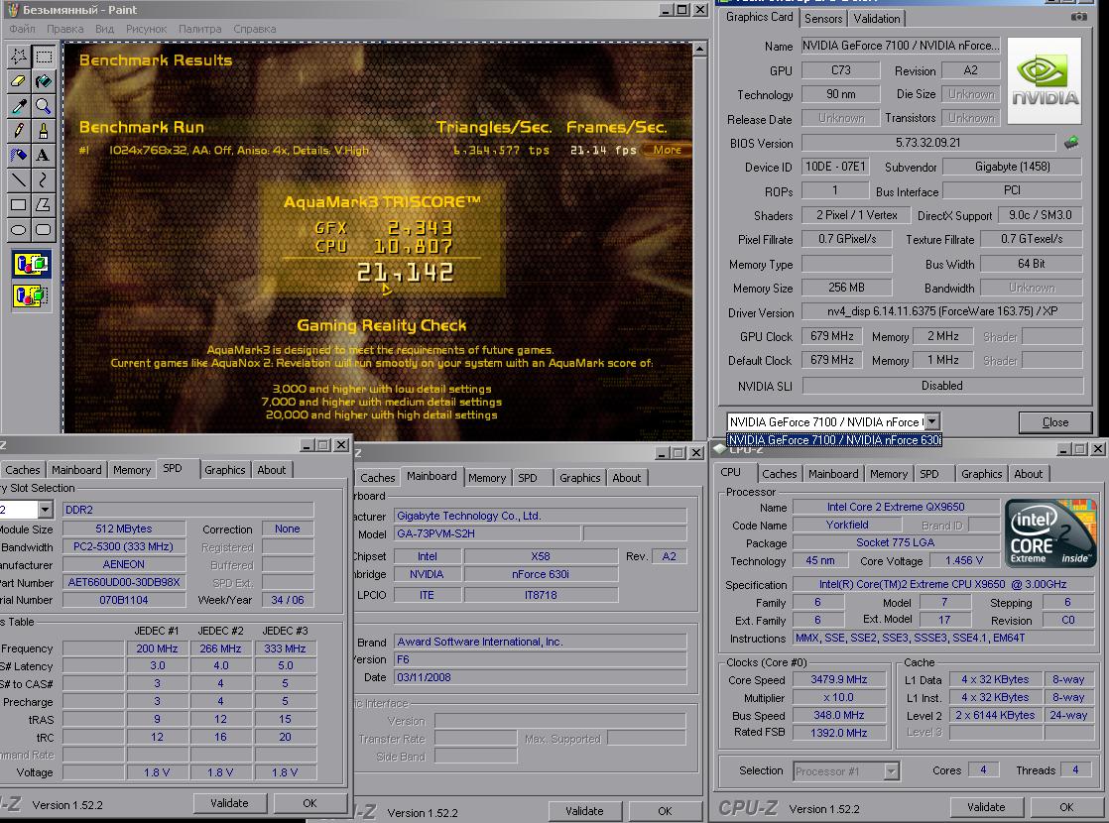Image resolution: width=1109 pixels, height=823 pixels.
Task: Pick the Eraser tool in Paint
Action: (19, 81)
